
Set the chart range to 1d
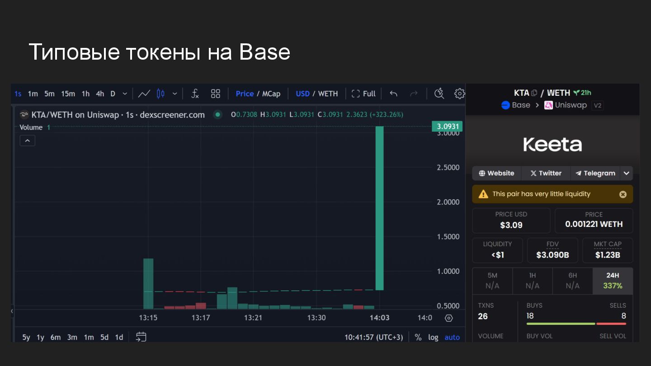click(x=119, y=338)
